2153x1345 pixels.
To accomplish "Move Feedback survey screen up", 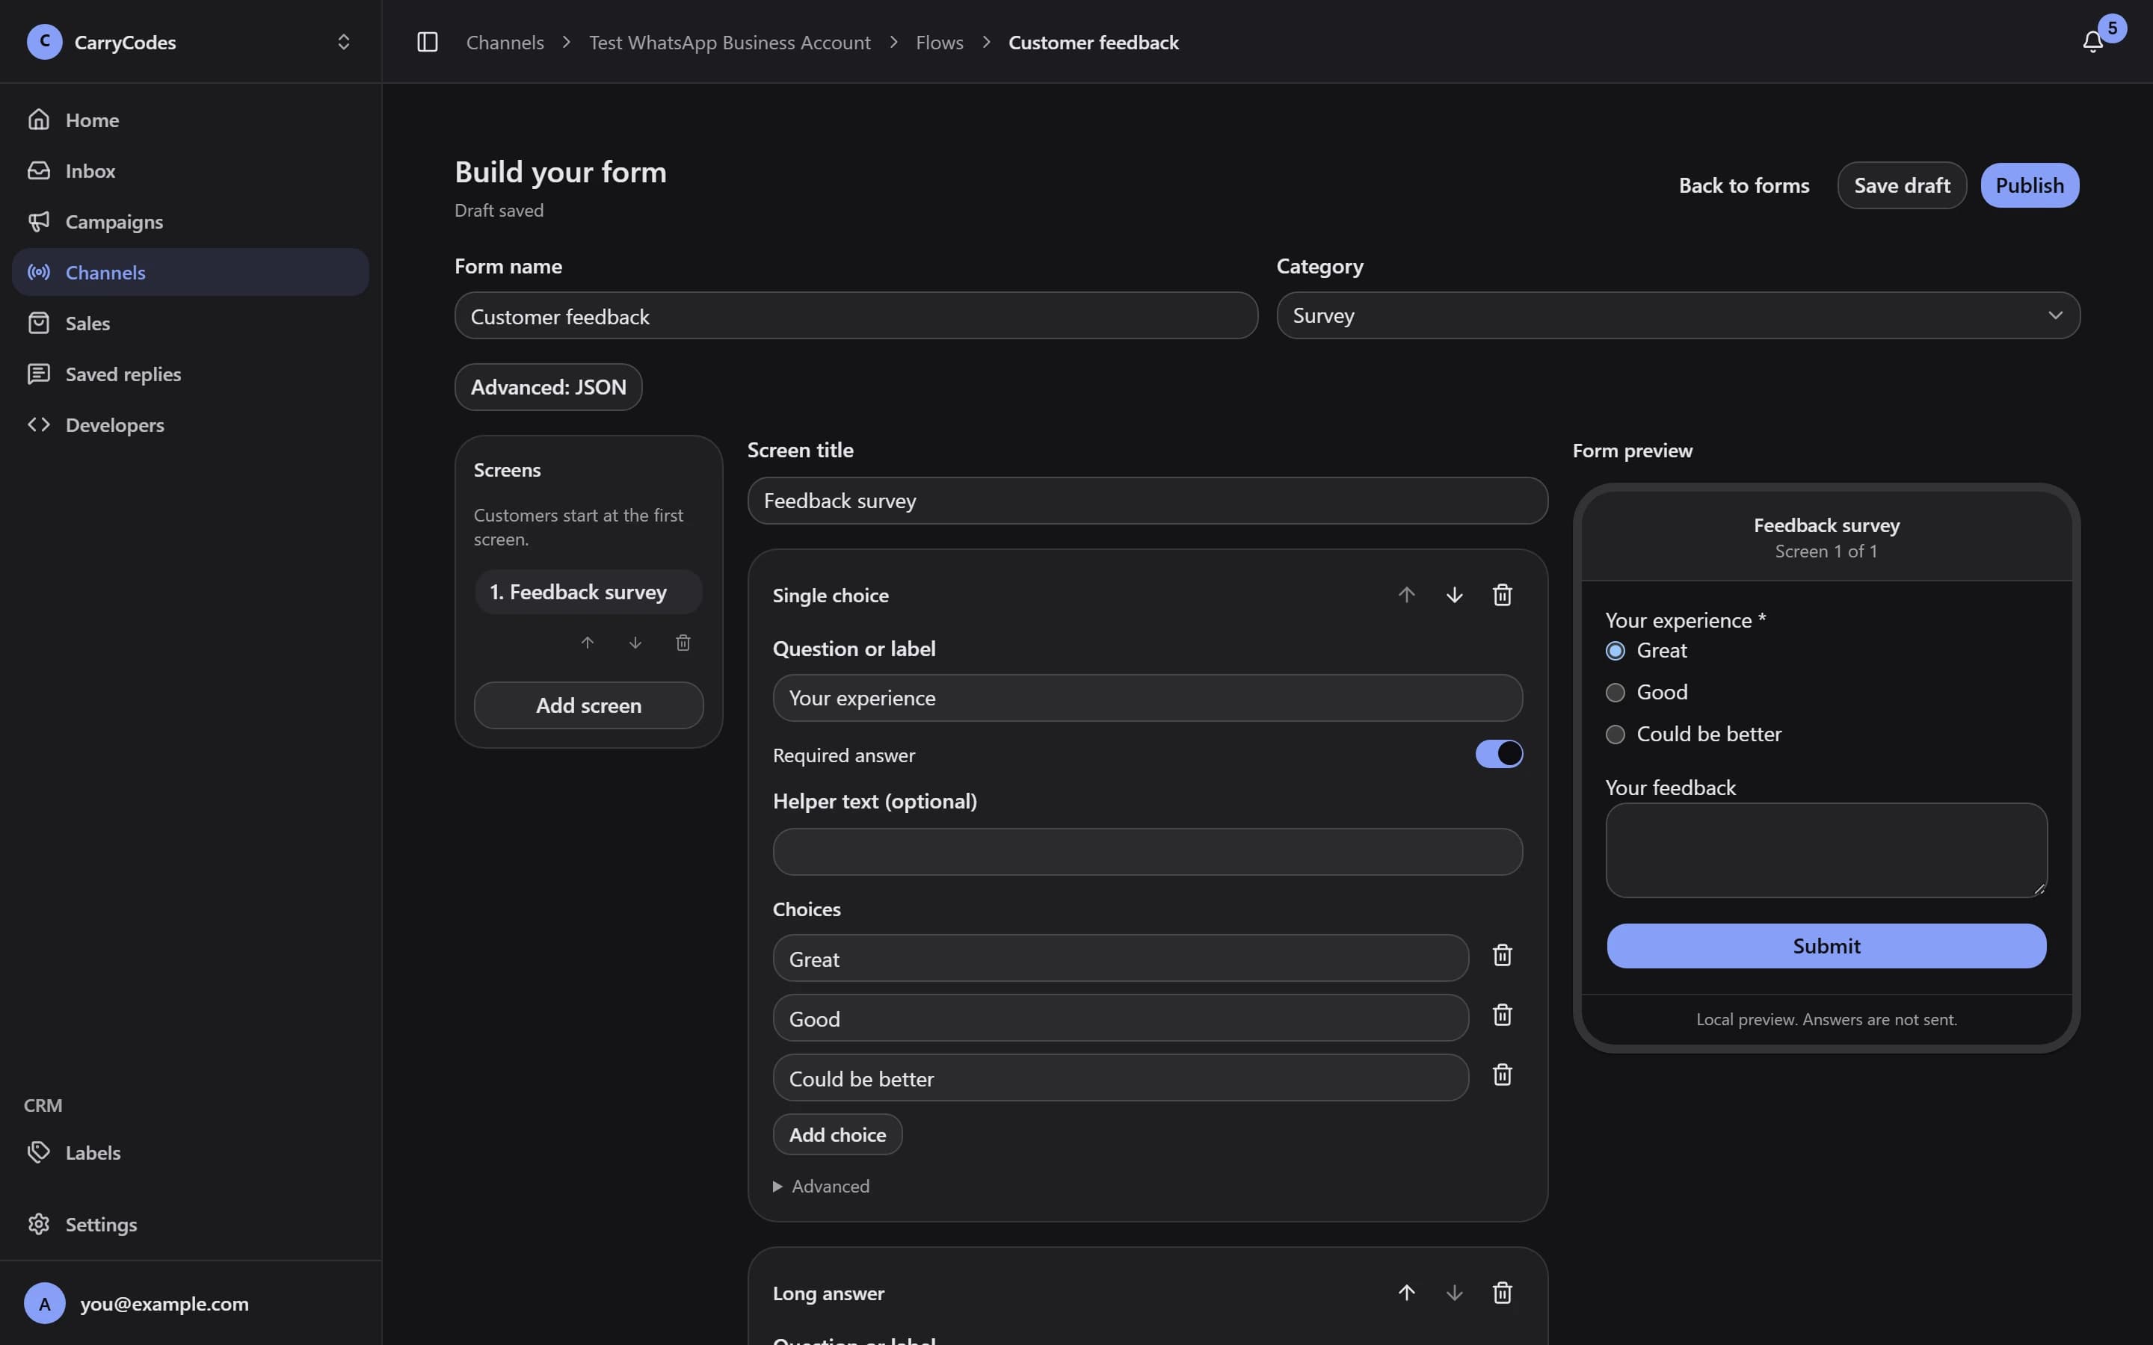I will click(x=587, y=643).
